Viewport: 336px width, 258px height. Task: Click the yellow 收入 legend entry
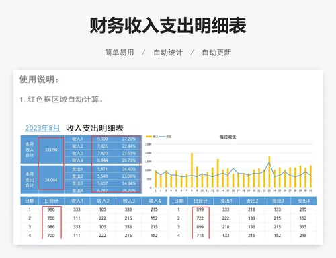[152, 137]
